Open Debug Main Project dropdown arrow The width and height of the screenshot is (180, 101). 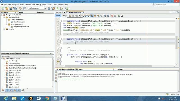(64, 8)
